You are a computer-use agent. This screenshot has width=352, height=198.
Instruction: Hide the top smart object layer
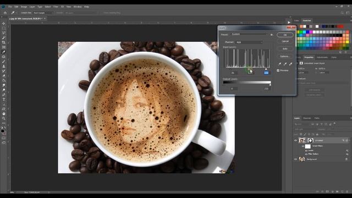(295, 141)
